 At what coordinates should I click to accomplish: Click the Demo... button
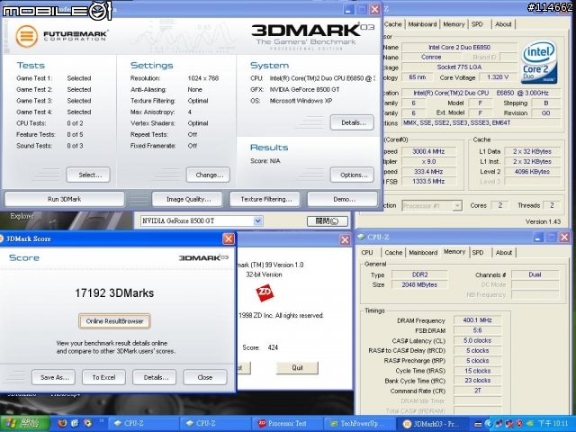(x=342, y=199)
